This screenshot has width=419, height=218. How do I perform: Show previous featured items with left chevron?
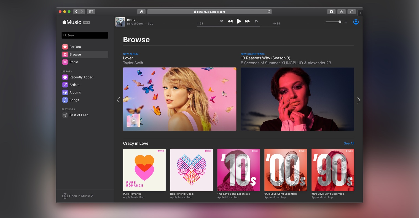(x=119, y=100)
